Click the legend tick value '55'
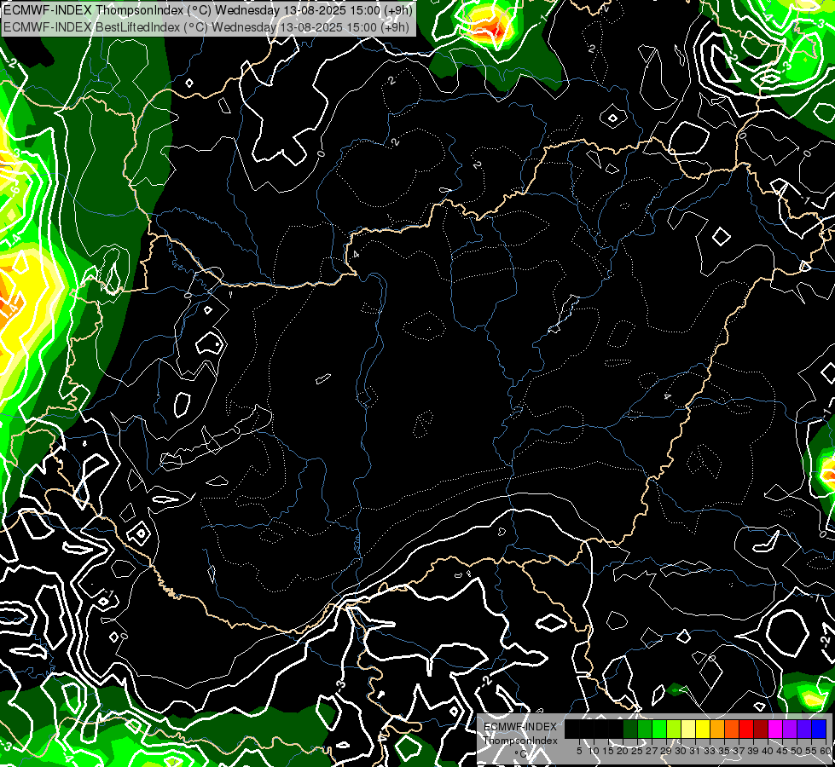Screen dimensions: 835x767 (812, 751)
